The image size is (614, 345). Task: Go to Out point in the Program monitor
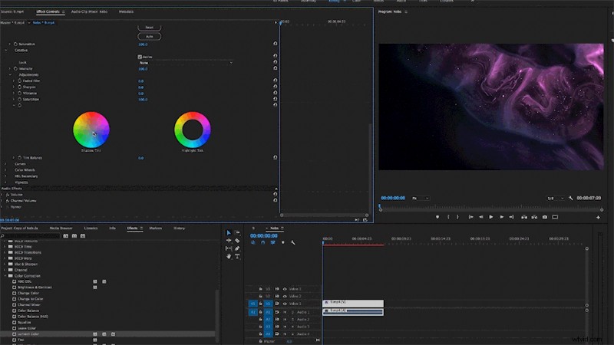pyautogui.click(x=511, y=217)
